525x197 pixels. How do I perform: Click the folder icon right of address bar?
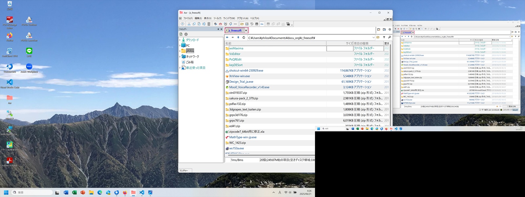pos(378,37)
